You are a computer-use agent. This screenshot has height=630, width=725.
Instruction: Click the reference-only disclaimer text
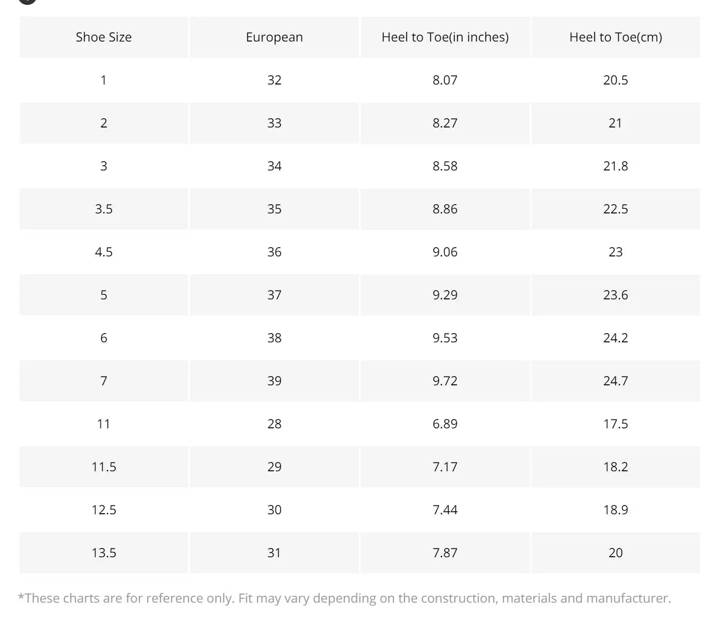click(344, 598)
